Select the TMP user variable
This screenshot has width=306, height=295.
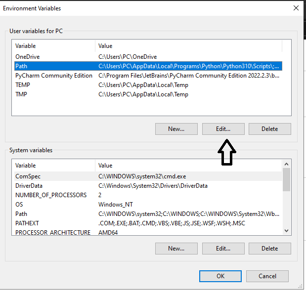[x=148, y=94]
